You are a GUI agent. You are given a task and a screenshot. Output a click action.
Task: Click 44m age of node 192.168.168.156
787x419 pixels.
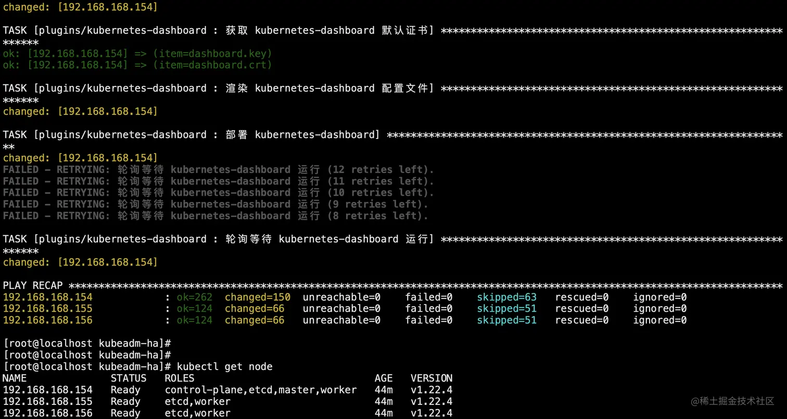tap(384, 413)
